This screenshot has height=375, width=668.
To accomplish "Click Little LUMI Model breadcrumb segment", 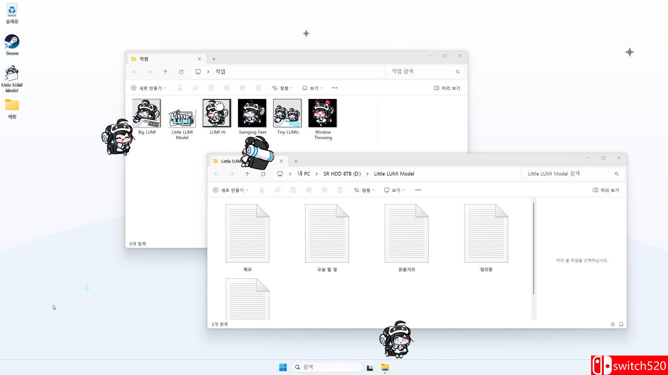I will click(394, 174).
